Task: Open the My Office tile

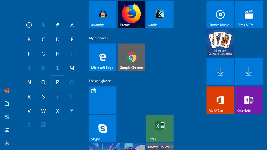Action: pyautogui.click(x=220, y=100)
